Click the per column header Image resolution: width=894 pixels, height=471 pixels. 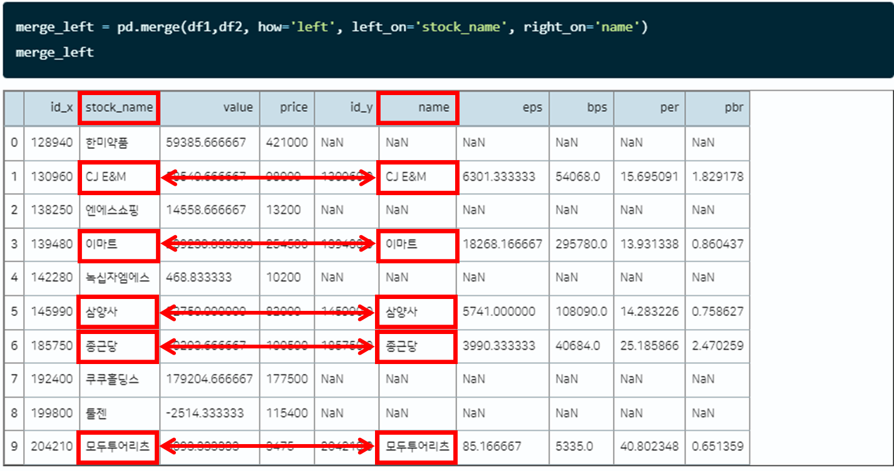point(649,108)
